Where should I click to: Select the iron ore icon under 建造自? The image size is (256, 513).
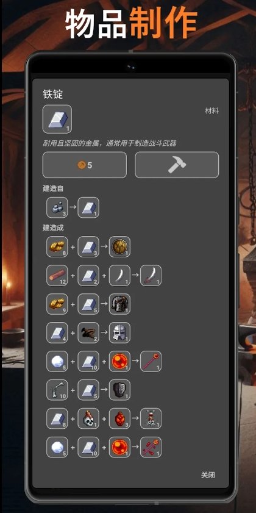point(57,207)
